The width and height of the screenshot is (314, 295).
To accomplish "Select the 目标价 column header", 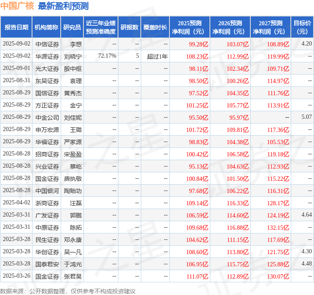I will [302, 27].
